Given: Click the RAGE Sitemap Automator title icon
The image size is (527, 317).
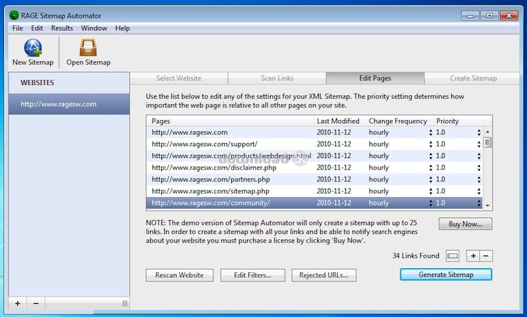Looking at the screenshot, I should pos(14,15).
